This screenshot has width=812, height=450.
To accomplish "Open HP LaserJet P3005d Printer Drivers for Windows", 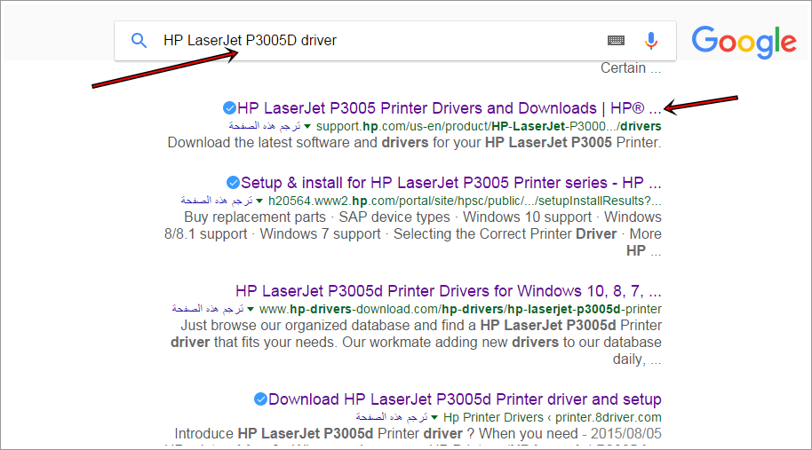I will (449, 291).
